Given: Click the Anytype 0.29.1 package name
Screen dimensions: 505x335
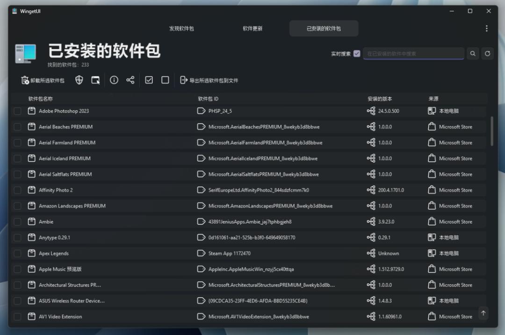Looking at the screenshot, I should (x=54, y=237).
